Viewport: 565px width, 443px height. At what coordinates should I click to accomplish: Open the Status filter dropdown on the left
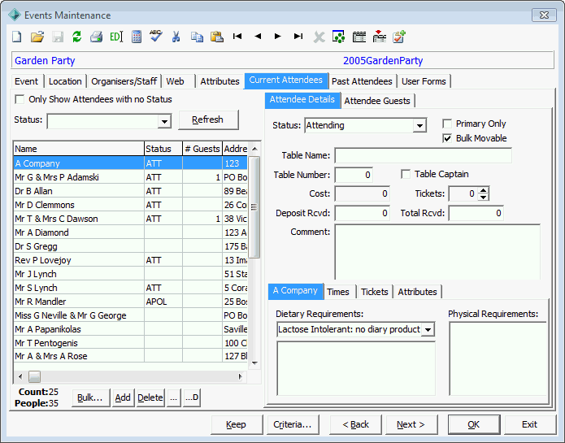[x=164, y=121]
